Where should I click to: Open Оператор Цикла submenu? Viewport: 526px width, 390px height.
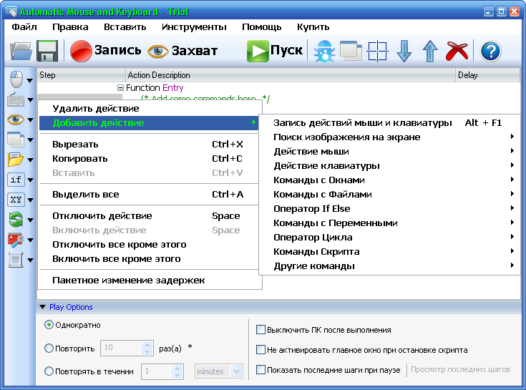coord(390,237)
